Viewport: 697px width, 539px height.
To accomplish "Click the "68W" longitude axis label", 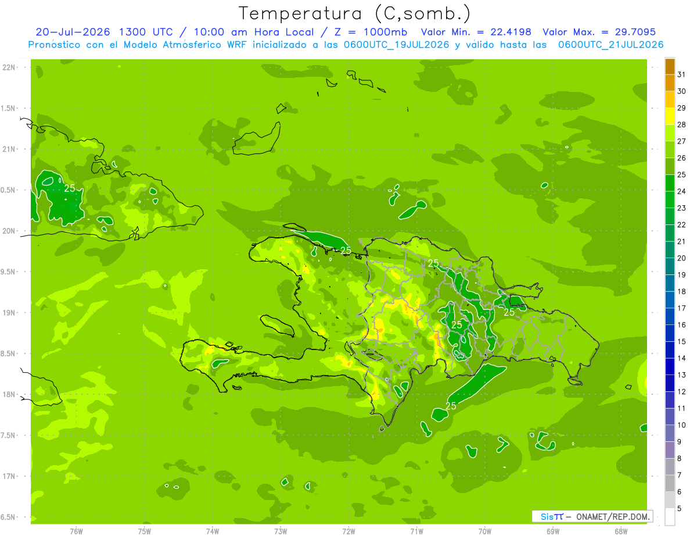I will tap(620, 531).
